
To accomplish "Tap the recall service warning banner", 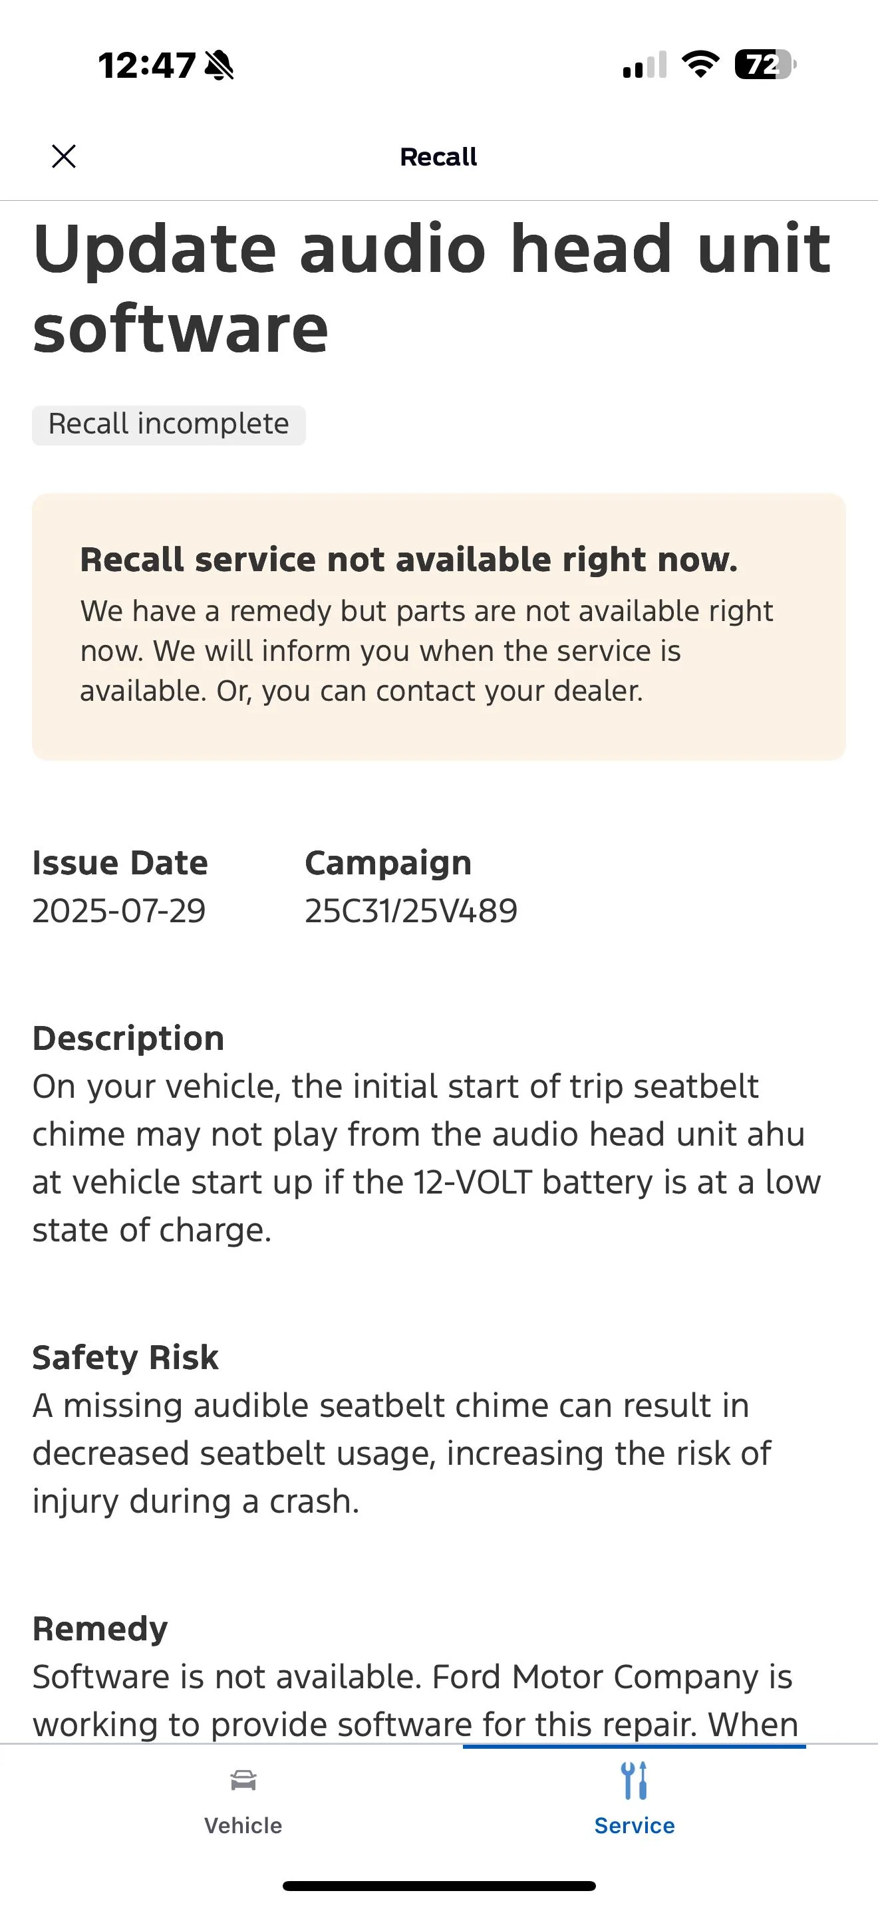I will (439, 629).
